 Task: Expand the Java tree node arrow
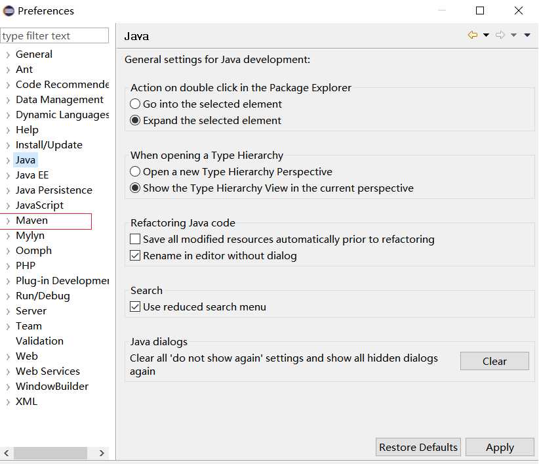pyautogui.click(x=8, y=160)
